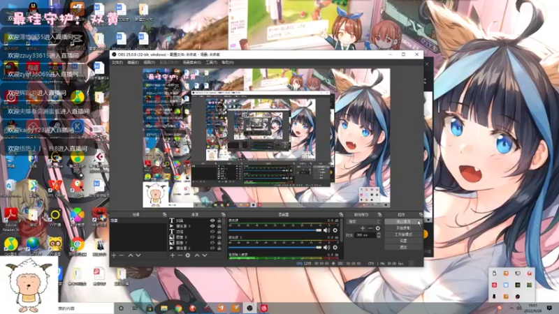Open the taskbar clock and date
The width and height of the screenshot is (559, 314).
pyautogui.click(x=533, y=308)
